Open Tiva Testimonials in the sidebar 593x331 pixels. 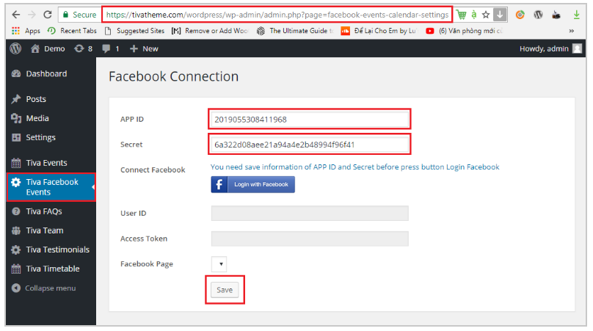[51, 250]
